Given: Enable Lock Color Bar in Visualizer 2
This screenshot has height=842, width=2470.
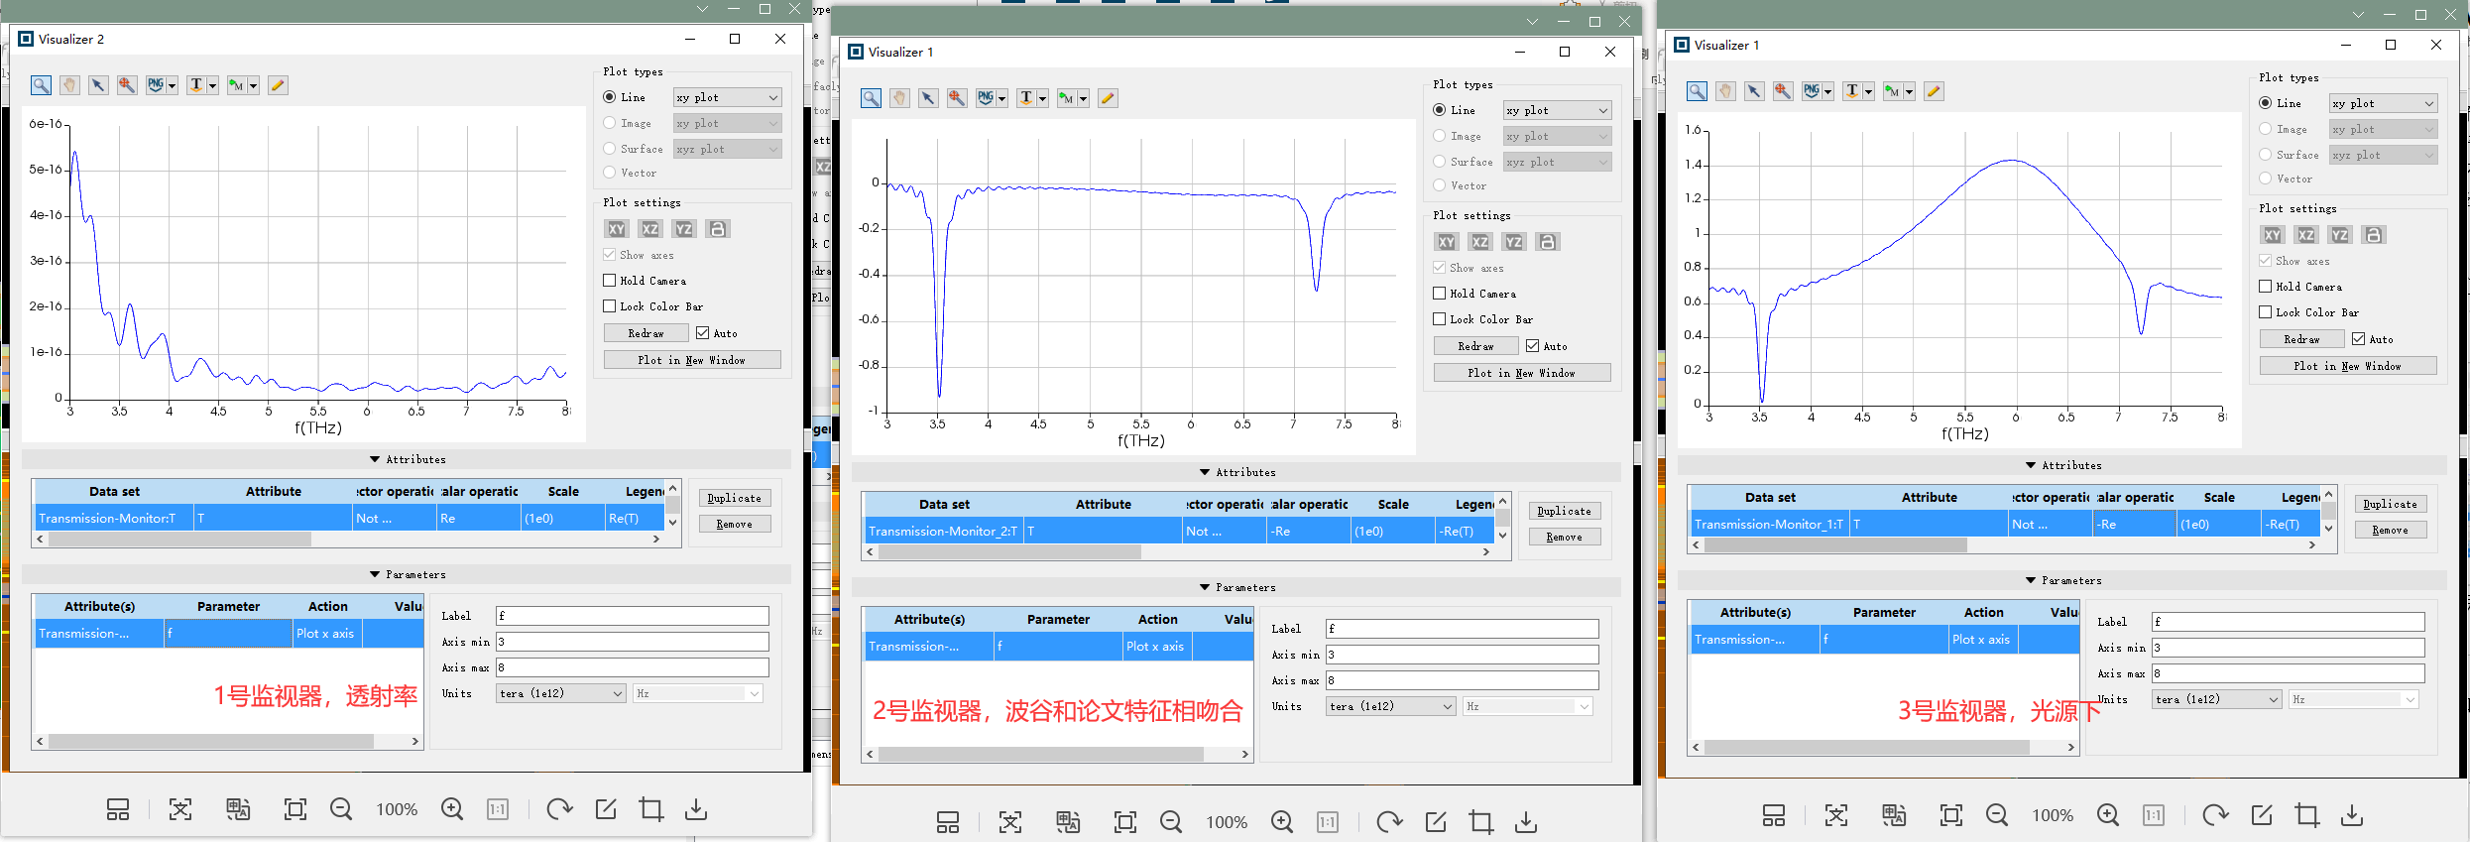Looking at the screenshot, I should (610, 306).
